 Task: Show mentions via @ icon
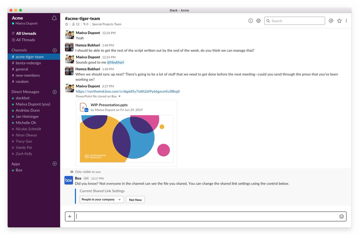(331, 21)
